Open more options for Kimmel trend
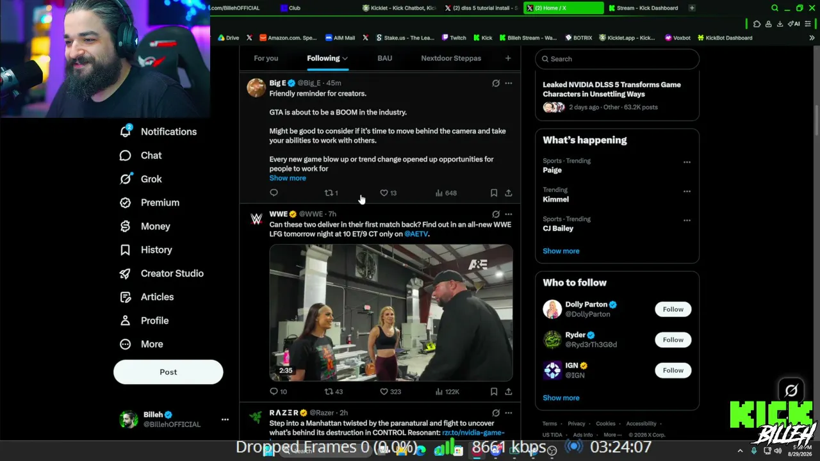 point(687,191)
